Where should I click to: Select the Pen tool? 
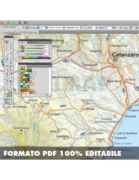pos(7,49)
